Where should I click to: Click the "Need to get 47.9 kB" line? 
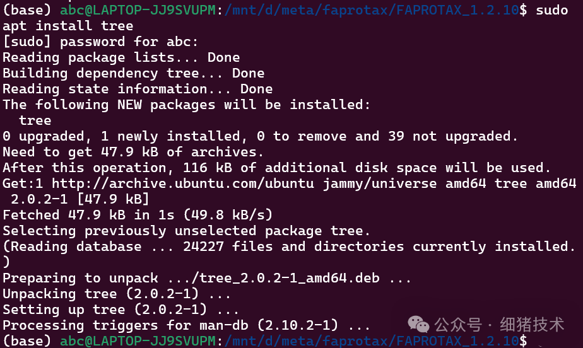(133, 152)
